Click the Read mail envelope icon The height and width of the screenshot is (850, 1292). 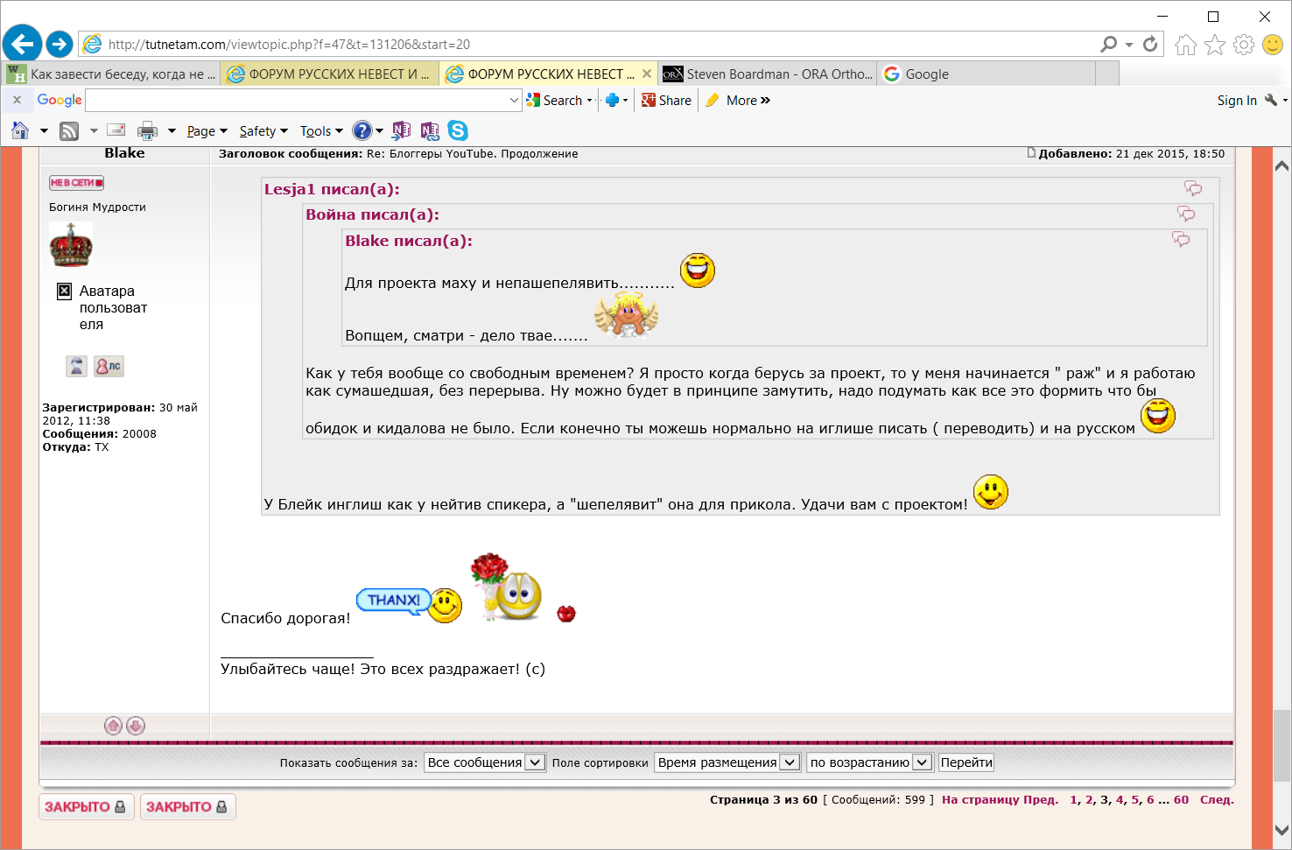pyautogui.click(x=116, y=130)
